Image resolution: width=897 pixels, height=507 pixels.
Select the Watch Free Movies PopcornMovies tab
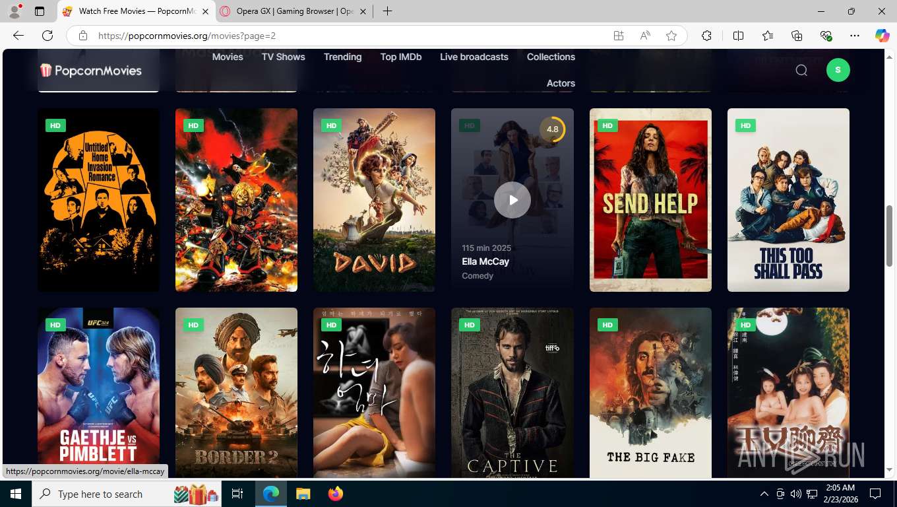tap(136, 11)
